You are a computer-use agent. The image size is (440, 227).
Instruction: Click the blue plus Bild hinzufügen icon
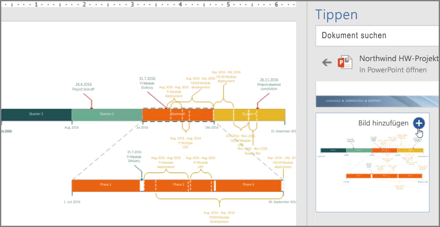419,123
